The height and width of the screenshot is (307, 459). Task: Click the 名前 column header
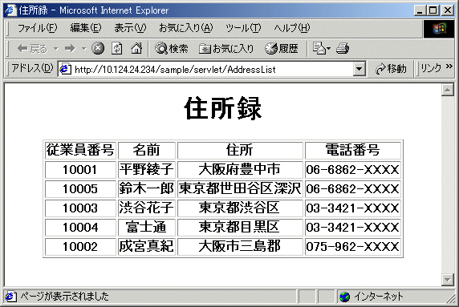point(146,150)
